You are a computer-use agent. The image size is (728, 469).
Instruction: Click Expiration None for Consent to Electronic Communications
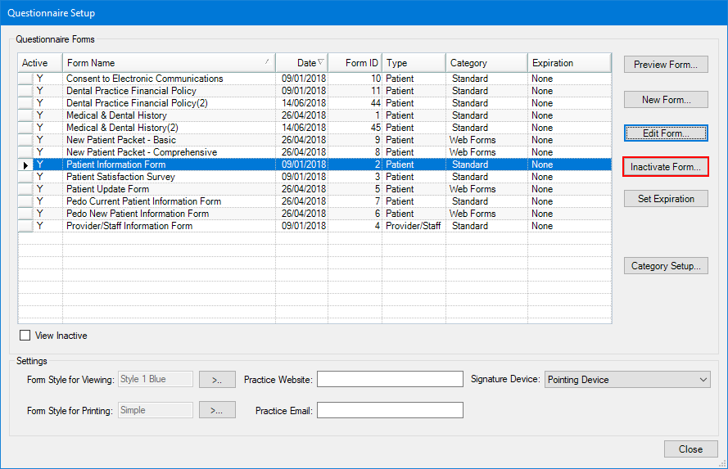coord(569,79)
